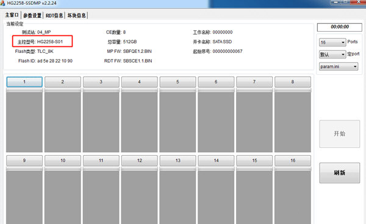Click the Flash ID ad 5e 28 22 10 90
Screen dimensions: 366x224
[x=55, y=61]
